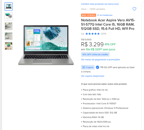144x130 pixels.
Task: Click the five-star rating icons
Action: coord(92,34)
